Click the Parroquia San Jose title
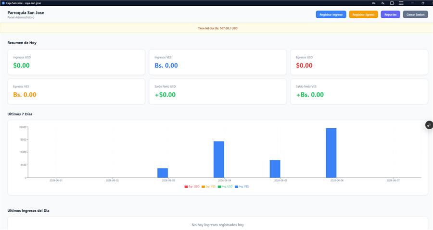 [x=25, y=12]
